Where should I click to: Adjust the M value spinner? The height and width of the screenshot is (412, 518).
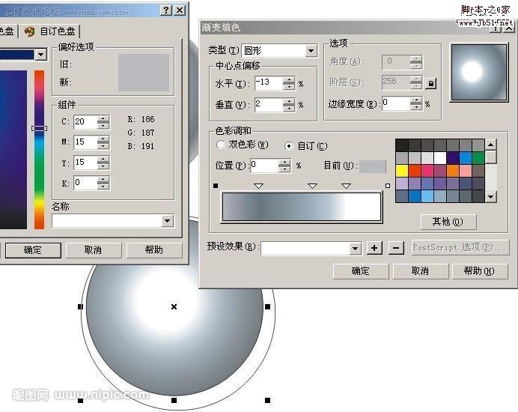click(x=103, y=142)
